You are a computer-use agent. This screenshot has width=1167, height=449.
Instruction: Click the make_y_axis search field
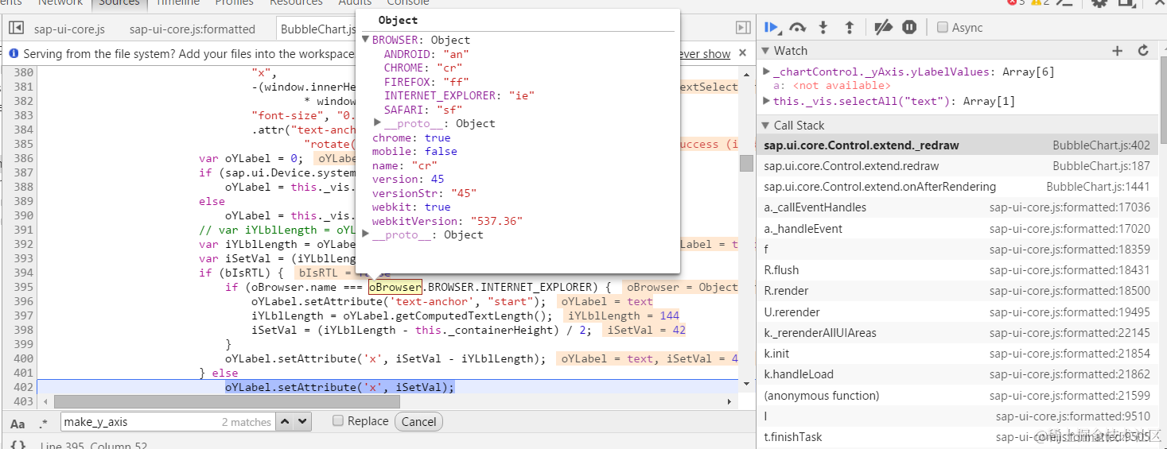tap(167, 422)
